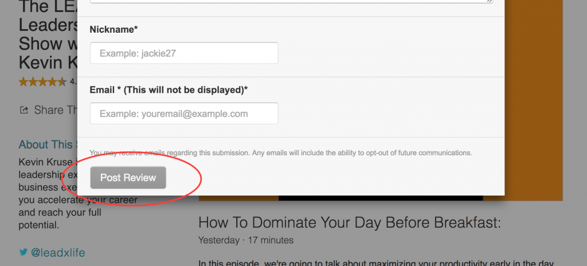This screenshot has height=266, width=587.
Task: Click the Share This text link
Action: pos(56,110)
